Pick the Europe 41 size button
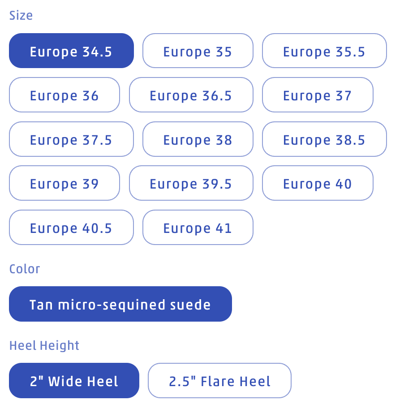 tap(198, 228)
